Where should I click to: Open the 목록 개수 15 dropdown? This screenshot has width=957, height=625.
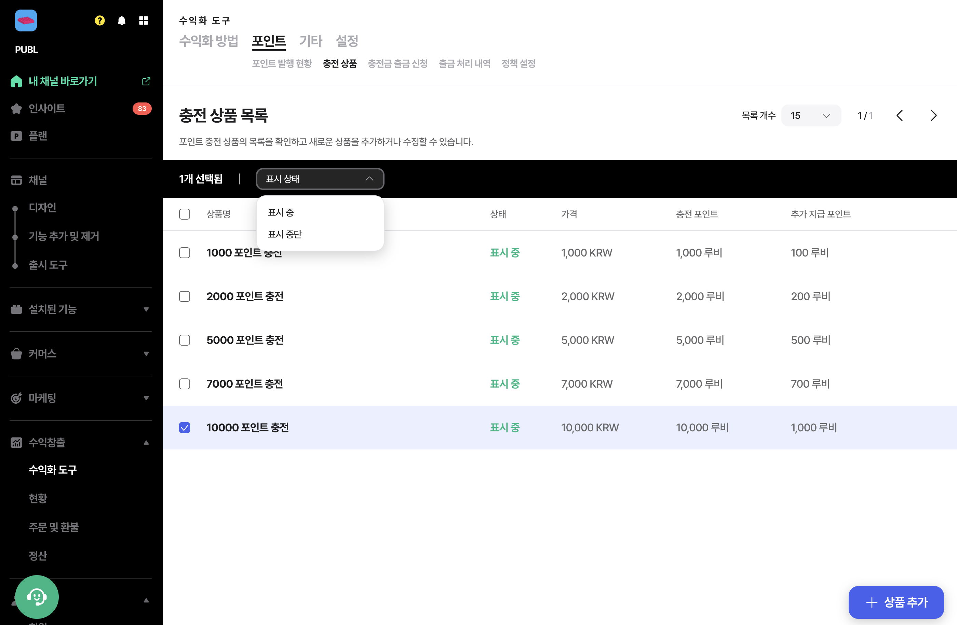tap(811, 116)
